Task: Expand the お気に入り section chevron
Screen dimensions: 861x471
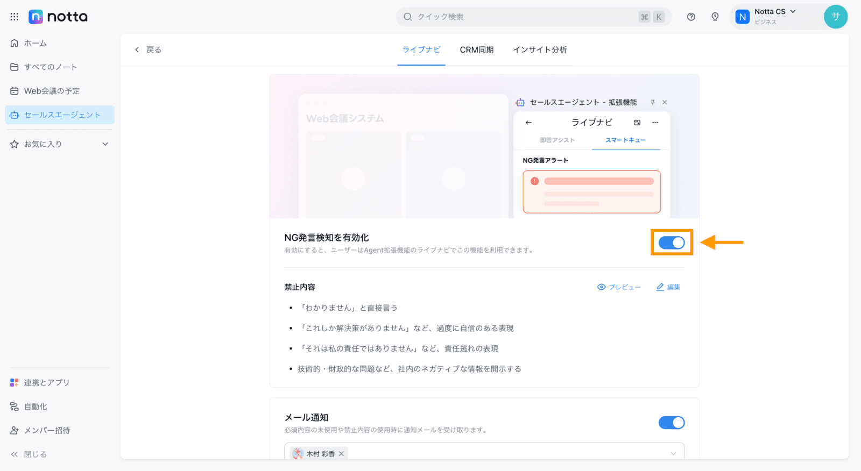Action: click(105, 144)
